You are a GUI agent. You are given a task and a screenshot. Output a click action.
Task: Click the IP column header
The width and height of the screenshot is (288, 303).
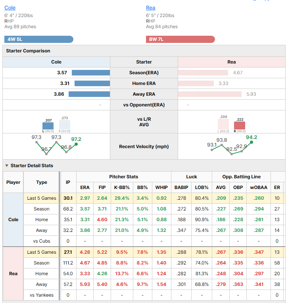(x=68, y=182)
